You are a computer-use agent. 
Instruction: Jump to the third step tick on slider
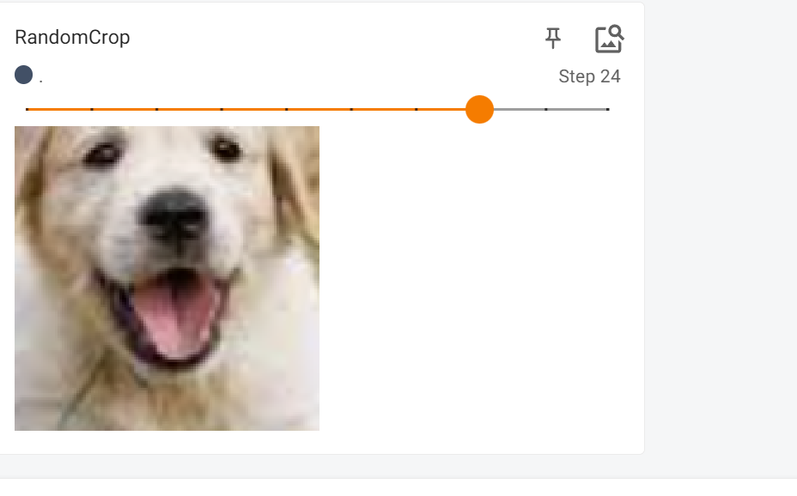(x=156, y=109)
